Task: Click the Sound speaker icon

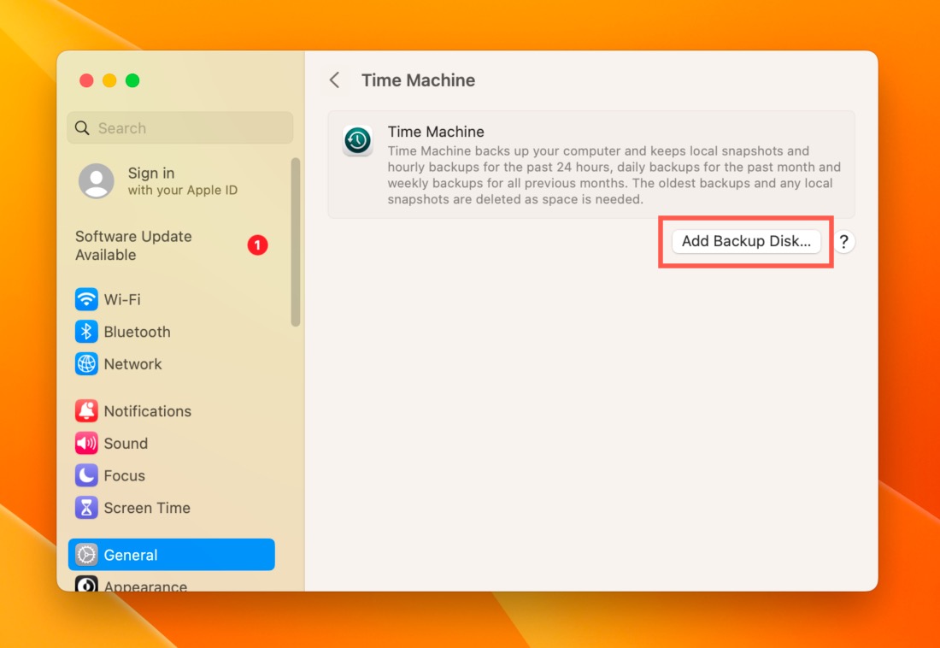Action: pos(86,444)
